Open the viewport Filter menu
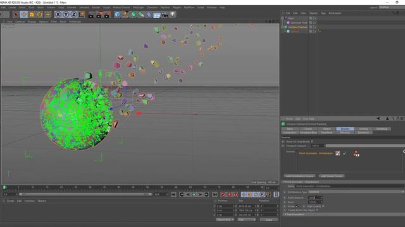Screen dimensions: 405x227 tap(54, 21)
